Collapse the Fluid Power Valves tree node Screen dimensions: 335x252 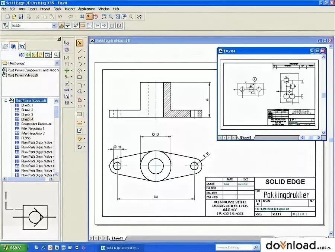tap(6, 100)
